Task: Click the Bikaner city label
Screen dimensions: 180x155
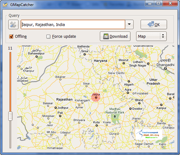Action: pos(60,77)
